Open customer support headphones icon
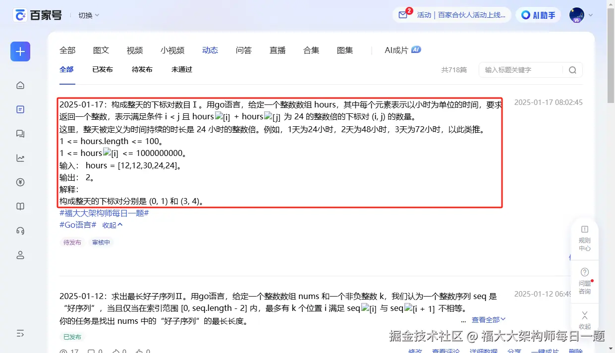Image resolution: width=615 pixels, height=353 pixels. click(20, 230)
